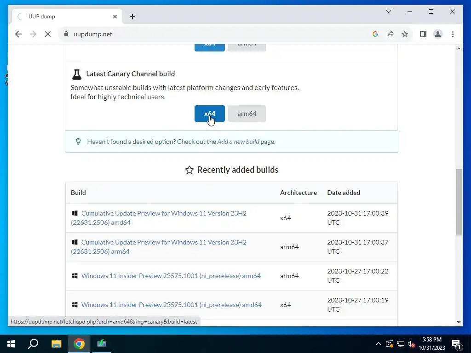The height and width of the screenshot is (353, 471).
Task: Click the Build column header
Action: coord(78,193)
